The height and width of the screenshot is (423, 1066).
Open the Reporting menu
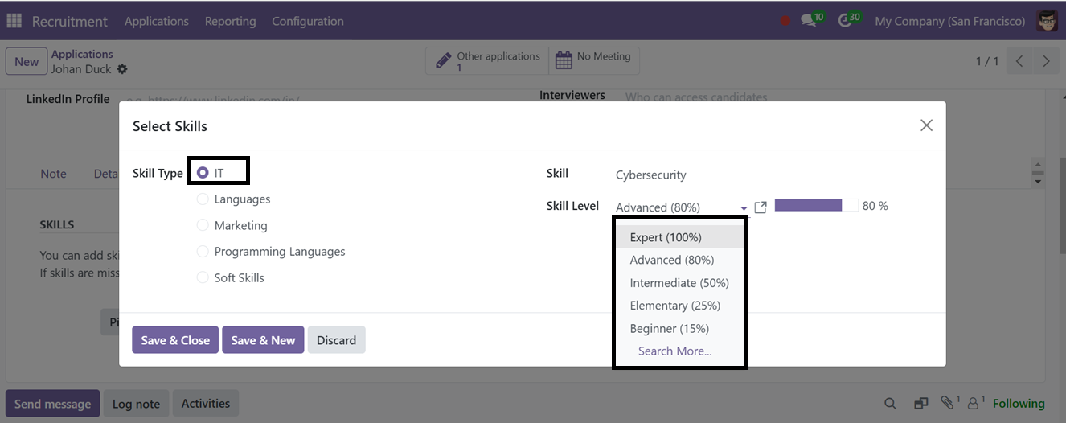[x=230, y=21]
